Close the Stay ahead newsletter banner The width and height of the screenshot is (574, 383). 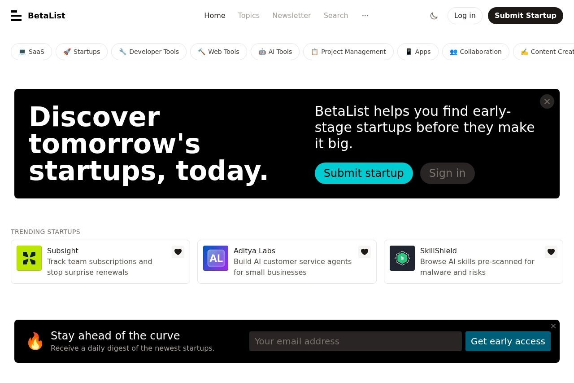tap(553, 326)
